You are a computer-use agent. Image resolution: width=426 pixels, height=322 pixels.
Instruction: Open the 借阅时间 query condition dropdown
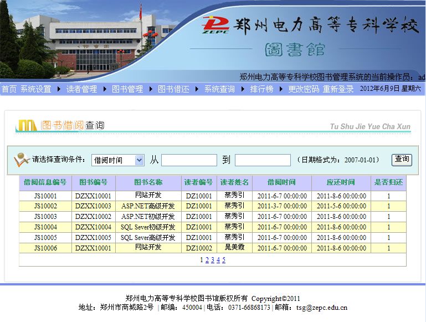[118, 160]
